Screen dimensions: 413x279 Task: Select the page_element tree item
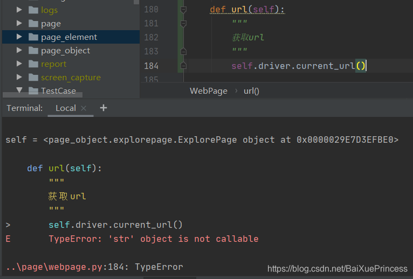click(x=71, y=37)
